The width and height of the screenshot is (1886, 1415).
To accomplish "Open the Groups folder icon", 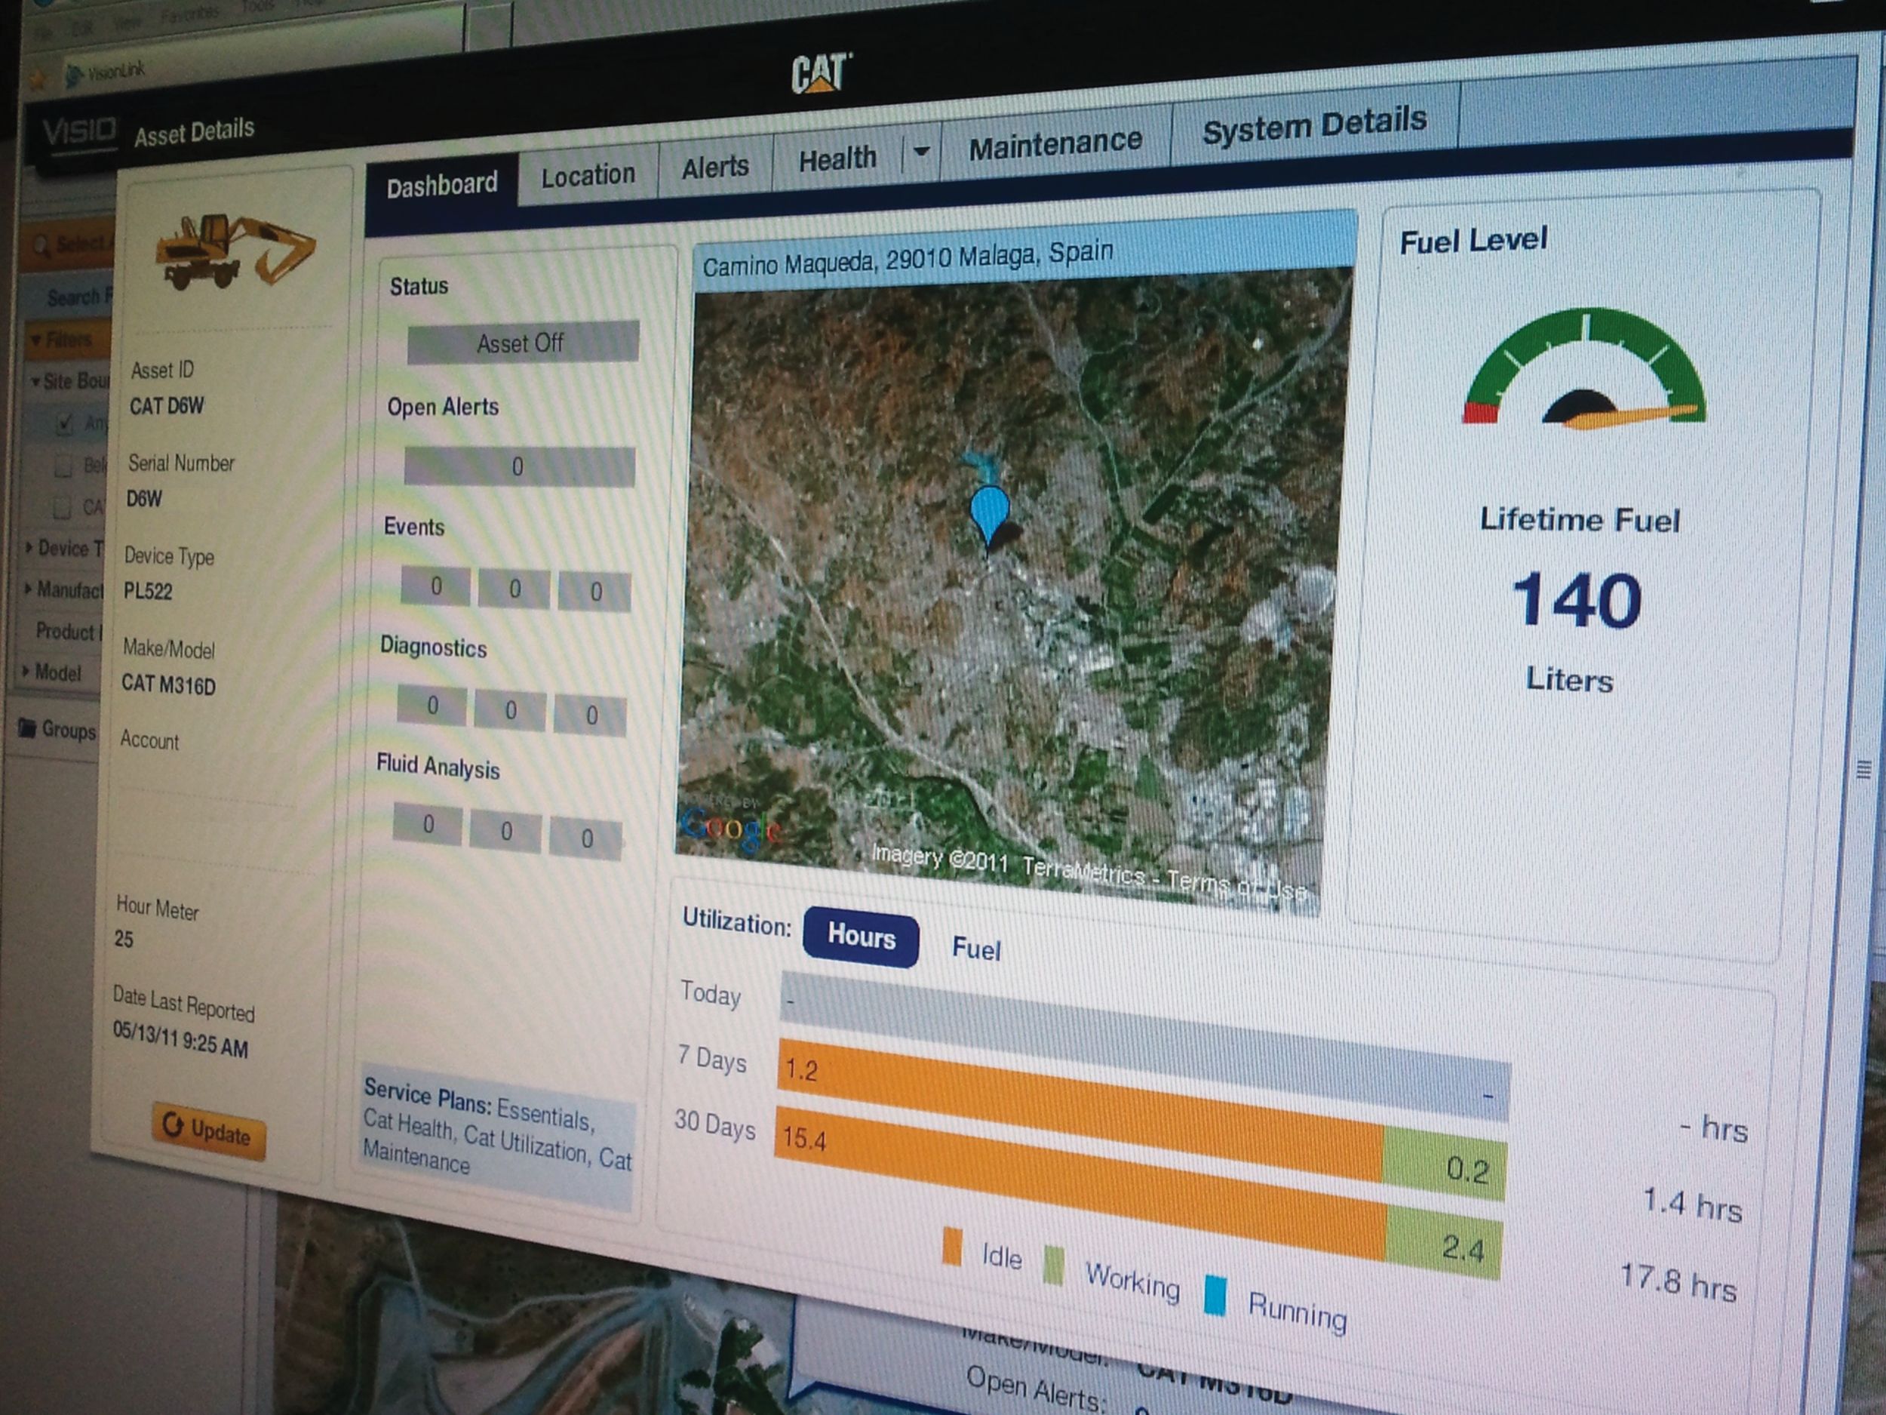I will 27,727.
